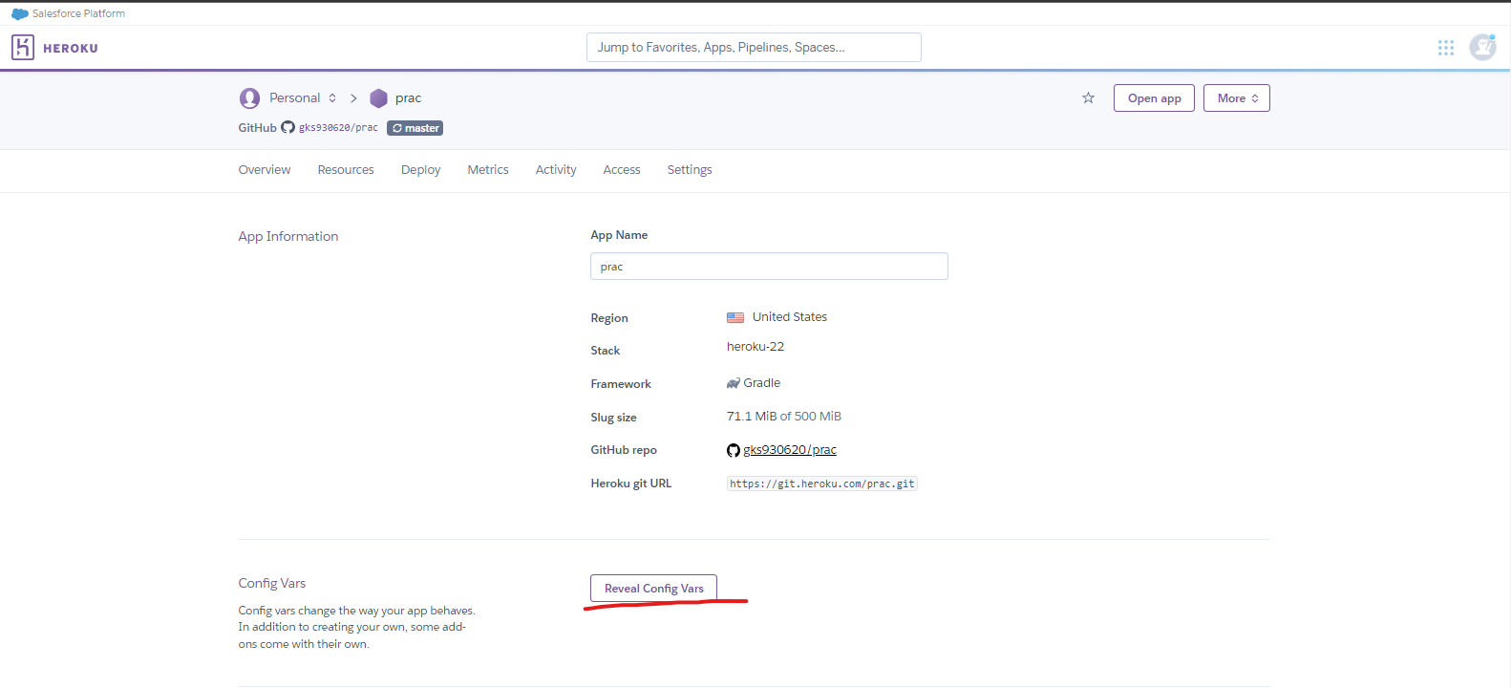
Task: Click the Personal account avatar icon
Action: (x=249, y=97)
